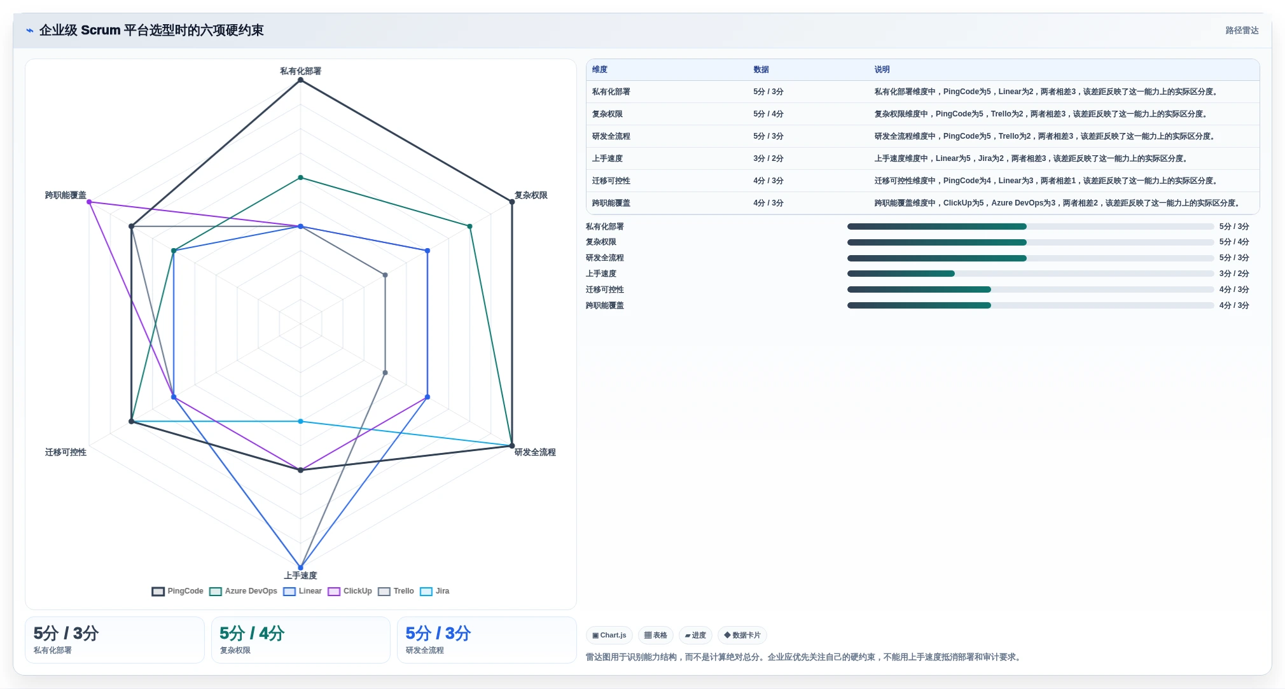This screenshot has height=689, width=1285.
Task: Click the Linear data point at 上手速度 axis
Action: pyautogui.click(x=301, y=567)
